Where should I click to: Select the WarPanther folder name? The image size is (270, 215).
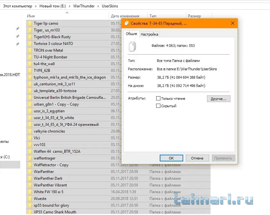tap(44, 172)
